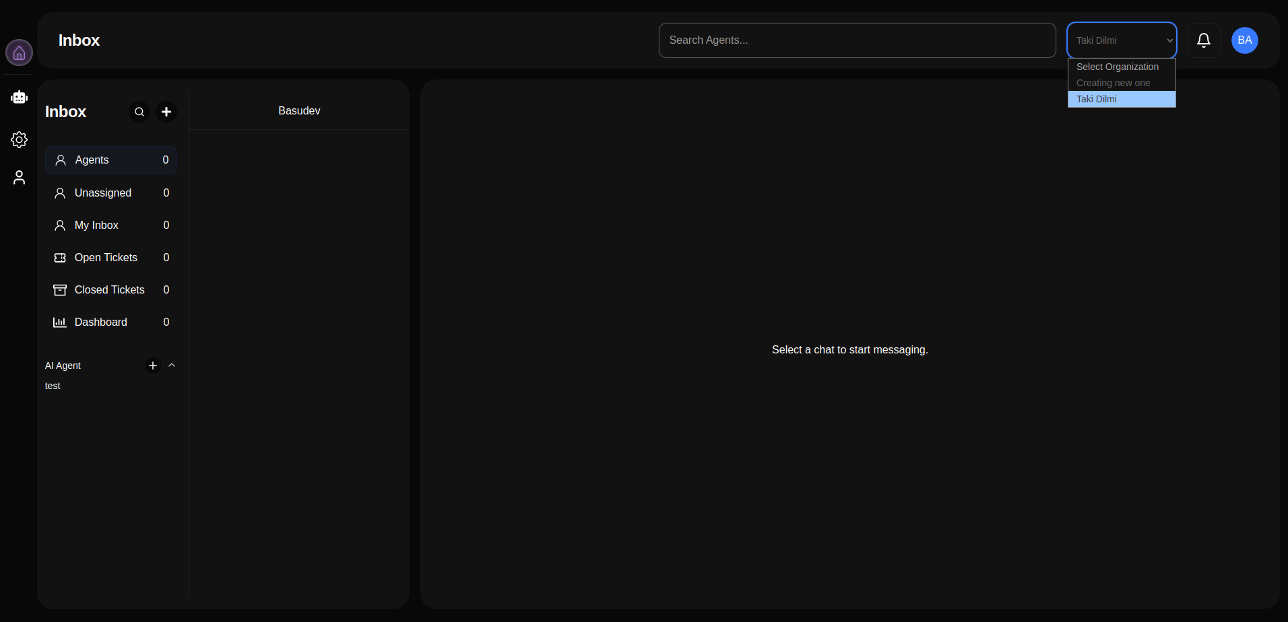Select the Basudev conversation

coord(298,110)
